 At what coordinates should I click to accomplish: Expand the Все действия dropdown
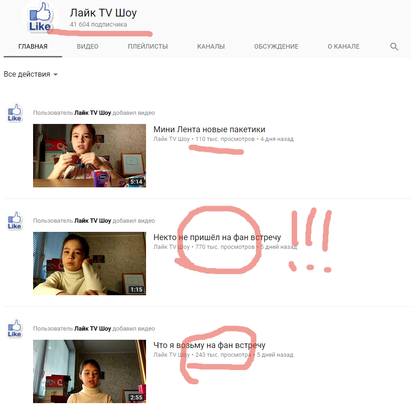point(31,74)
